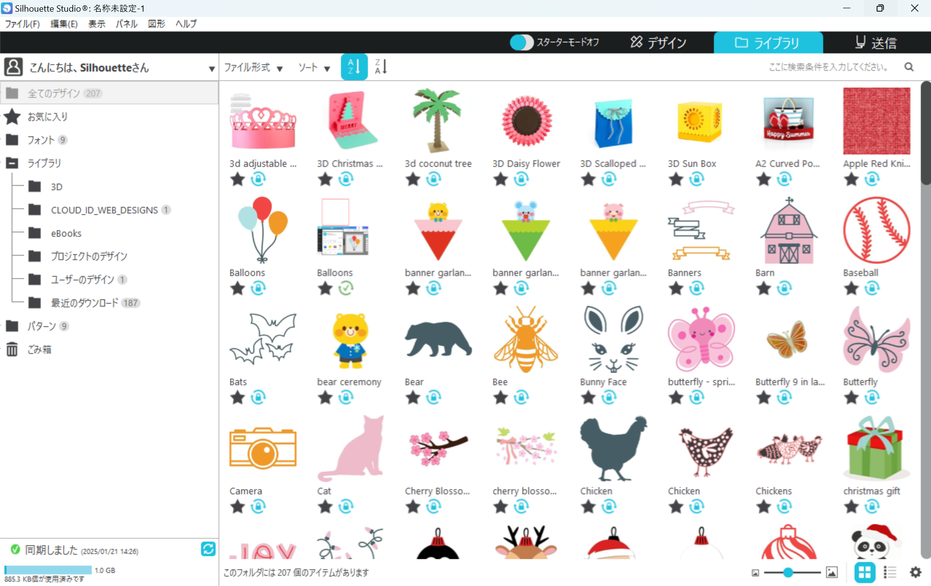This screenshot has width=931, height=586.
Task: Click cloud icon under Camera
Action: click(258, 507)
